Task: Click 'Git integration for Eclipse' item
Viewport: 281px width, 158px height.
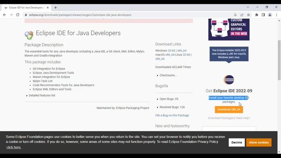Action: pos(49,68)
